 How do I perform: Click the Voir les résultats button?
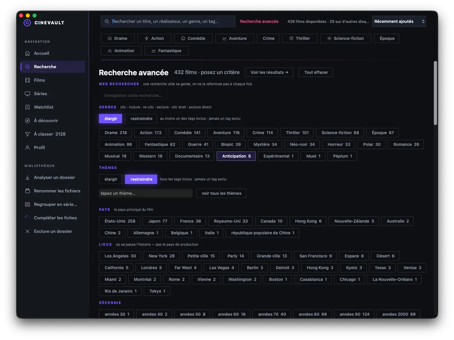[269, 72]
